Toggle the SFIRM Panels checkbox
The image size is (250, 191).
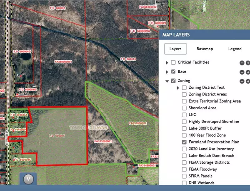click(184, 176)
